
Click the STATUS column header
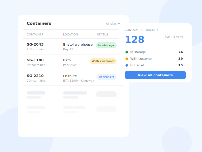click(103, 34)
